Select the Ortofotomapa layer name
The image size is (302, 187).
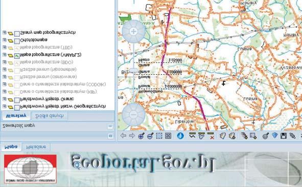(x=34, y=40)
